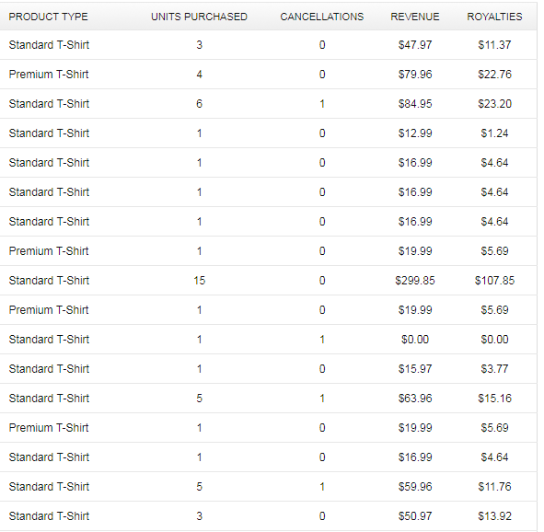Click royalties value $22.76
This screenshot has width=544, height=532.
[x=494, y=75]
